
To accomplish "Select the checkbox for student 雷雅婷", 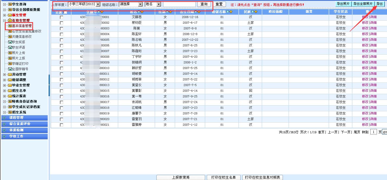I will [x=62, y=125].
